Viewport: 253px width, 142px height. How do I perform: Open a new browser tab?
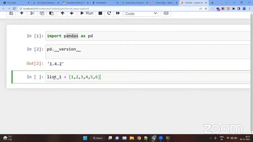(212, 3)
